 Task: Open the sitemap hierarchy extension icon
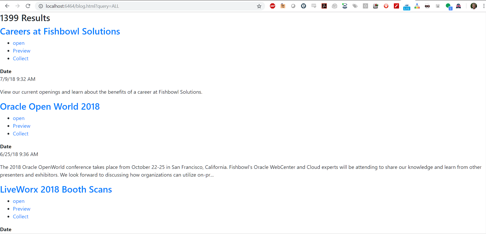[x=417, y=6]
